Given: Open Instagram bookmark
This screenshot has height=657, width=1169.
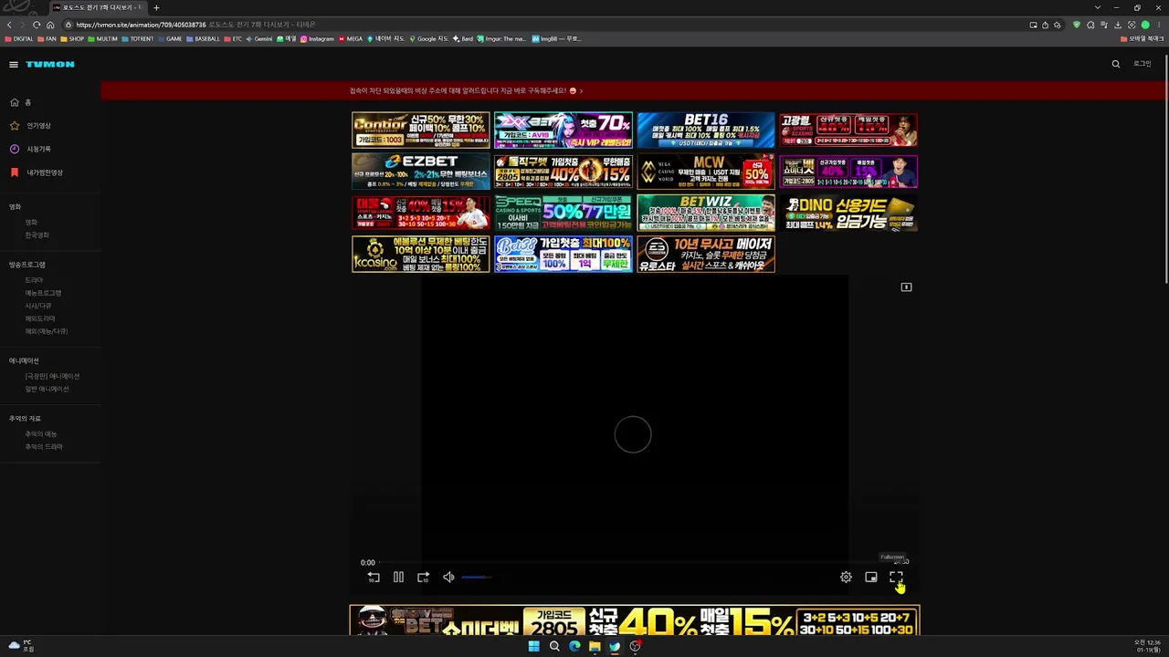Looking at the screenshot, I should click(x=318, y=39).
